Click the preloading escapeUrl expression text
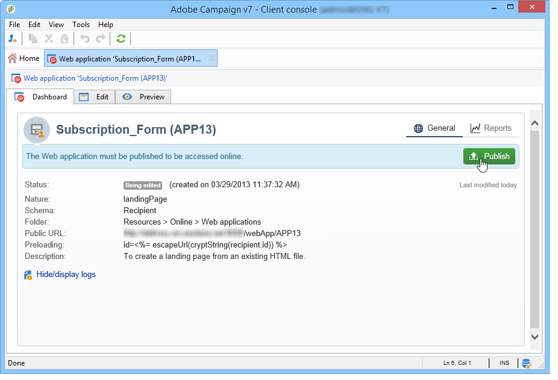Image resolution: width=558 pixels, height=380 pixels. tap(205, 245)
